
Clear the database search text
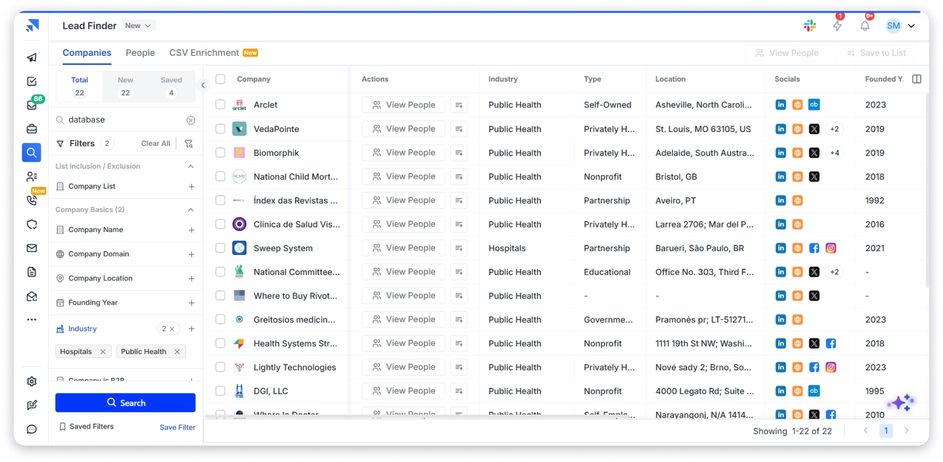coord(191,120)
